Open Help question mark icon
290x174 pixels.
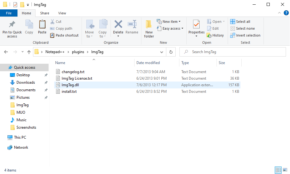point(286,13)
